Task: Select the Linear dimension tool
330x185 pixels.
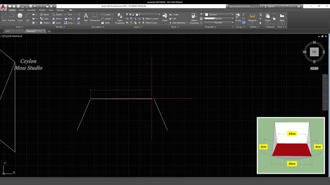Action: click(106, 14)
